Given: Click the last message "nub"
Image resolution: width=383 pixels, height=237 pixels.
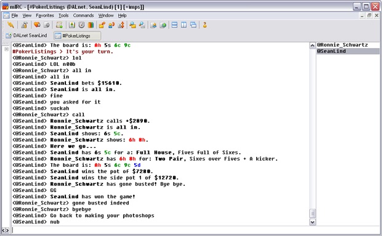Looking at the screenshot, I should tap(55, 222).
